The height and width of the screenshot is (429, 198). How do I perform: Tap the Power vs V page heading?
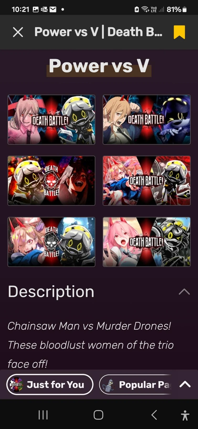point(99,66)
